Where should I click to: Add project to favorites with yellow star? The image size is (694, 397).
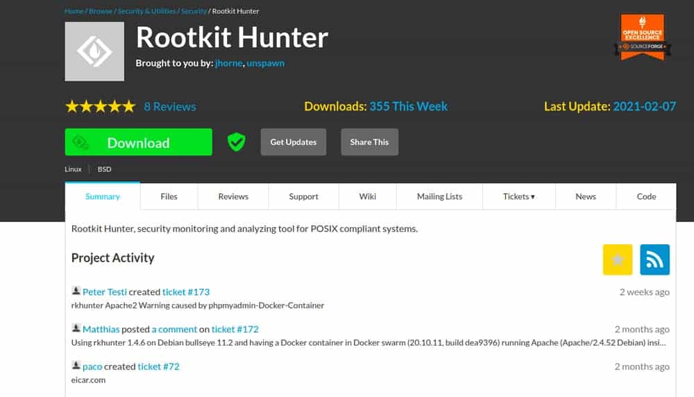tap(618, 260)
